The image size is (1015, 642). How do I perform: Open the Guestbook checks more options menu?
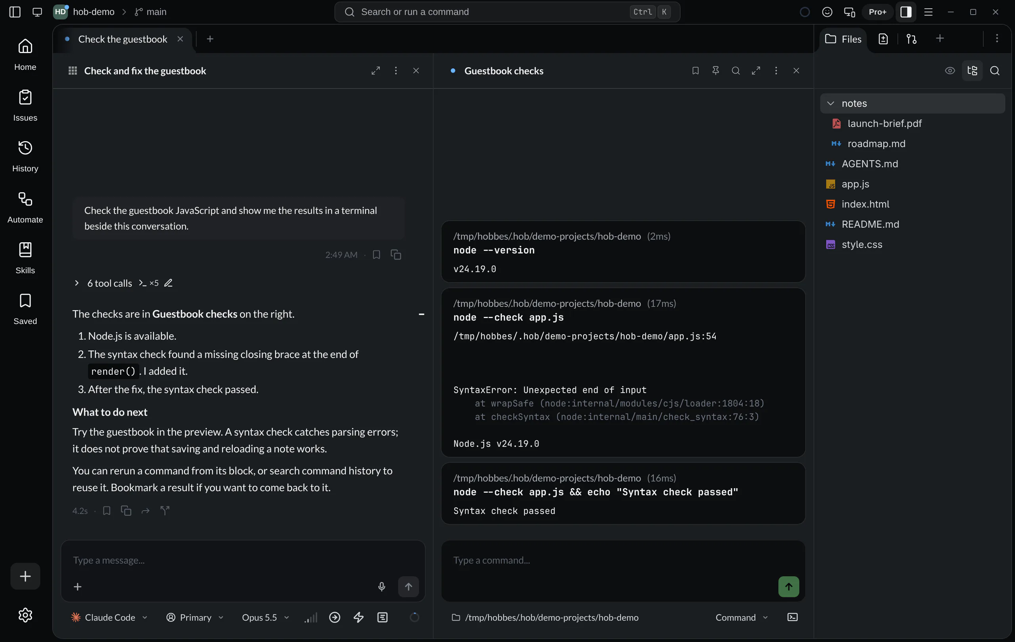click(x=776, y=71)
